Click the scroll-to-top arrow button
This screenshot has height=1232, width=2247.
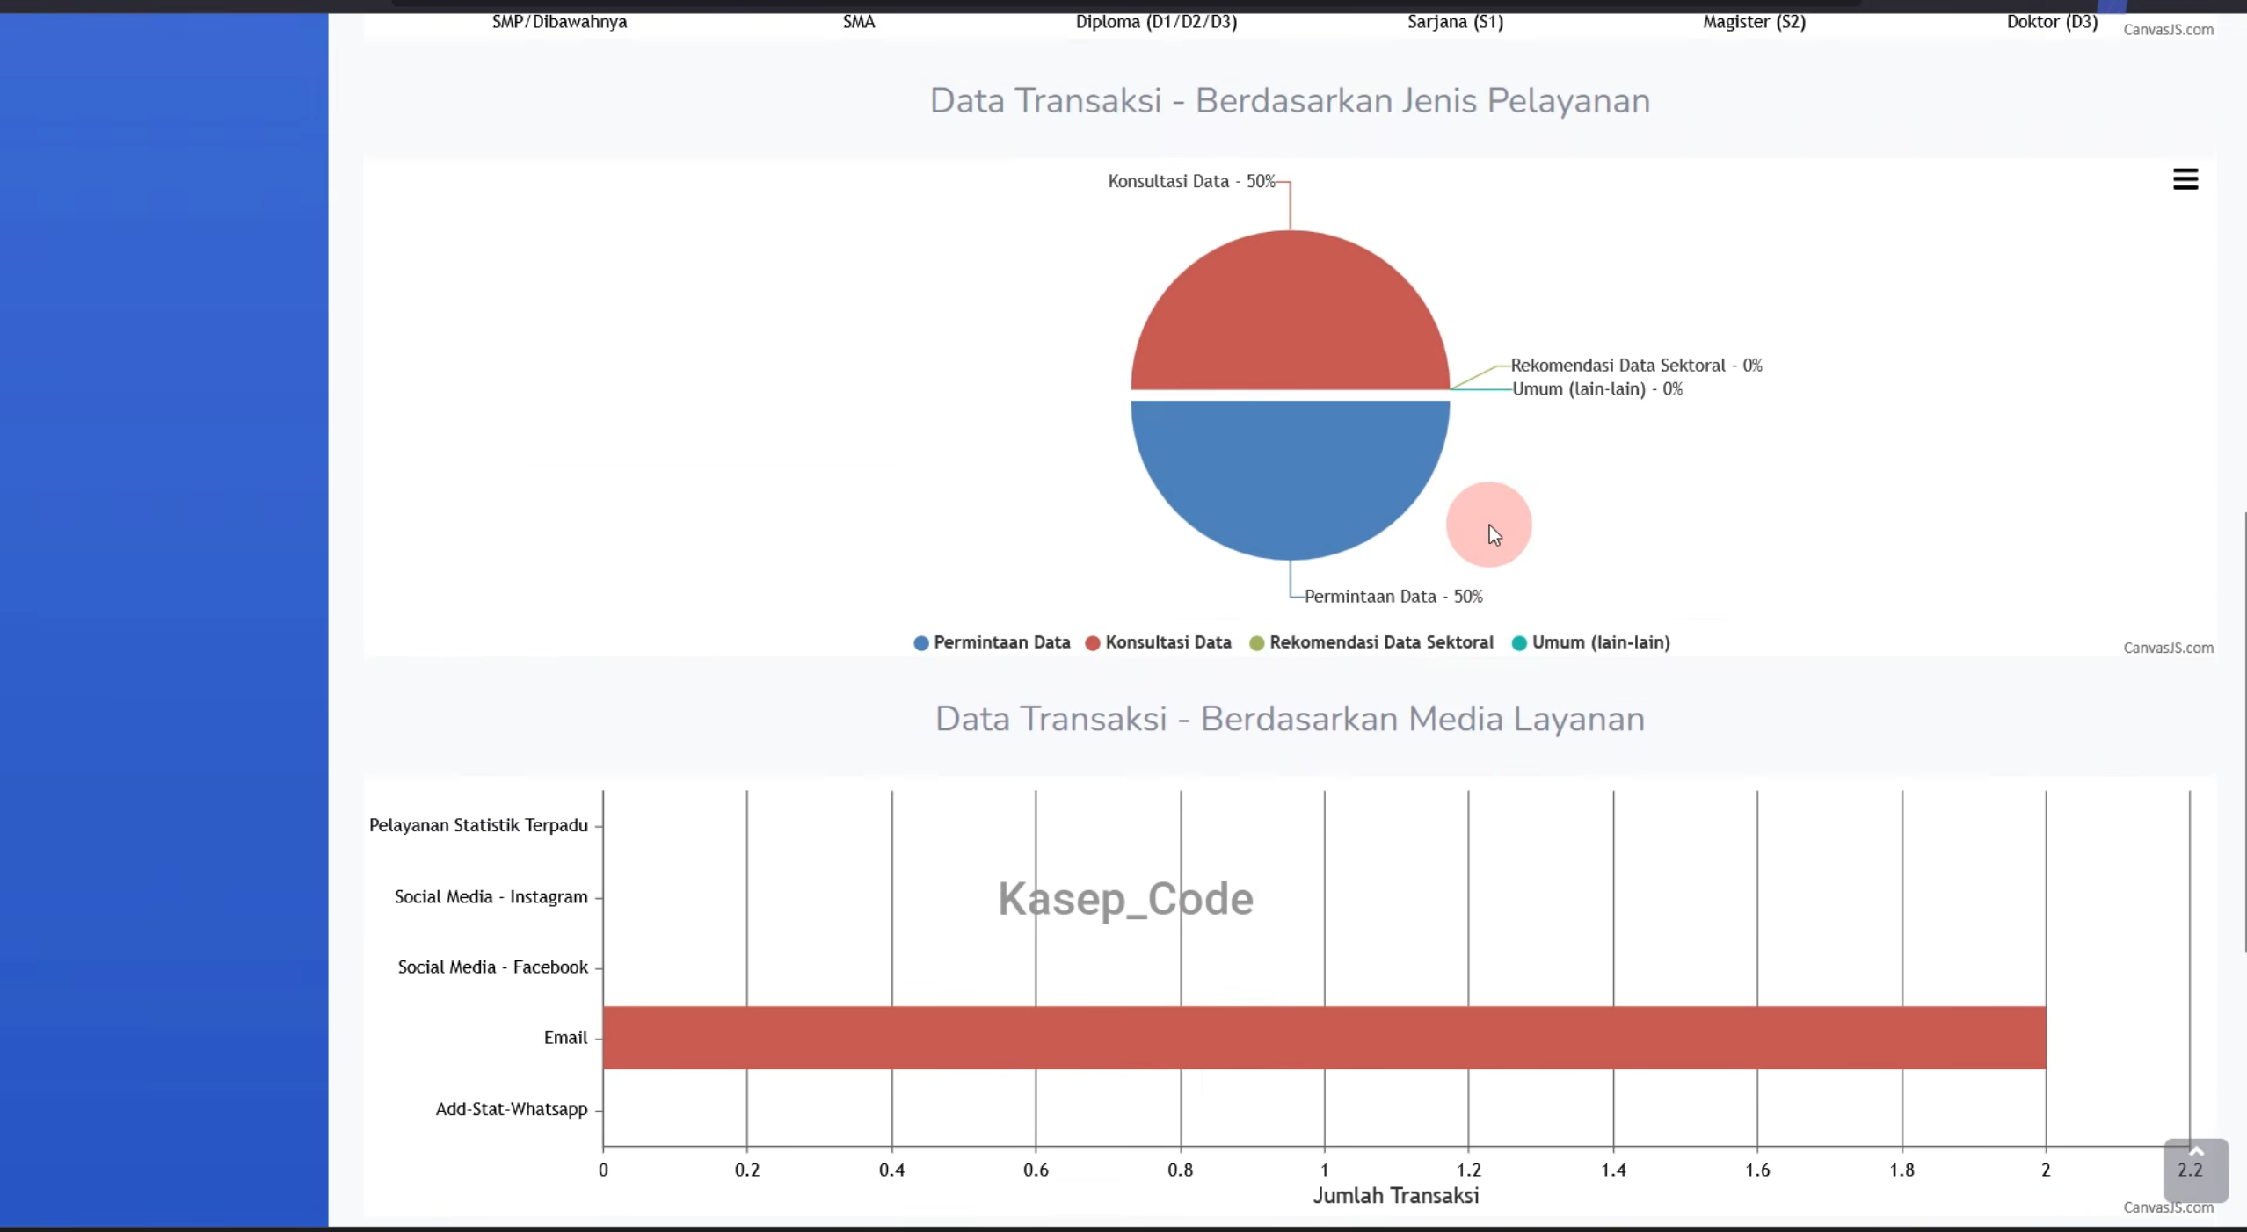2196,1170
